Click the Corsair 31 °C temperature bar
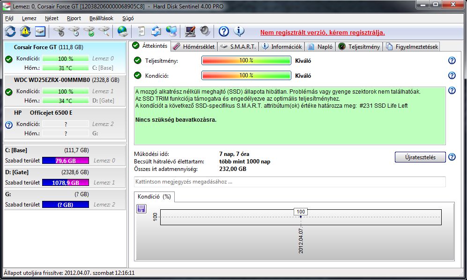This screenshot has width=467, height=280. coord(66,68)
